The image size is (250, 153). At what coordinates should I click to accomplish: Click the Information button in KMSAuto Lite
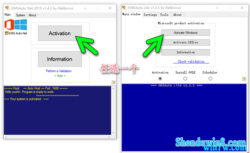[x=186, y=52]
